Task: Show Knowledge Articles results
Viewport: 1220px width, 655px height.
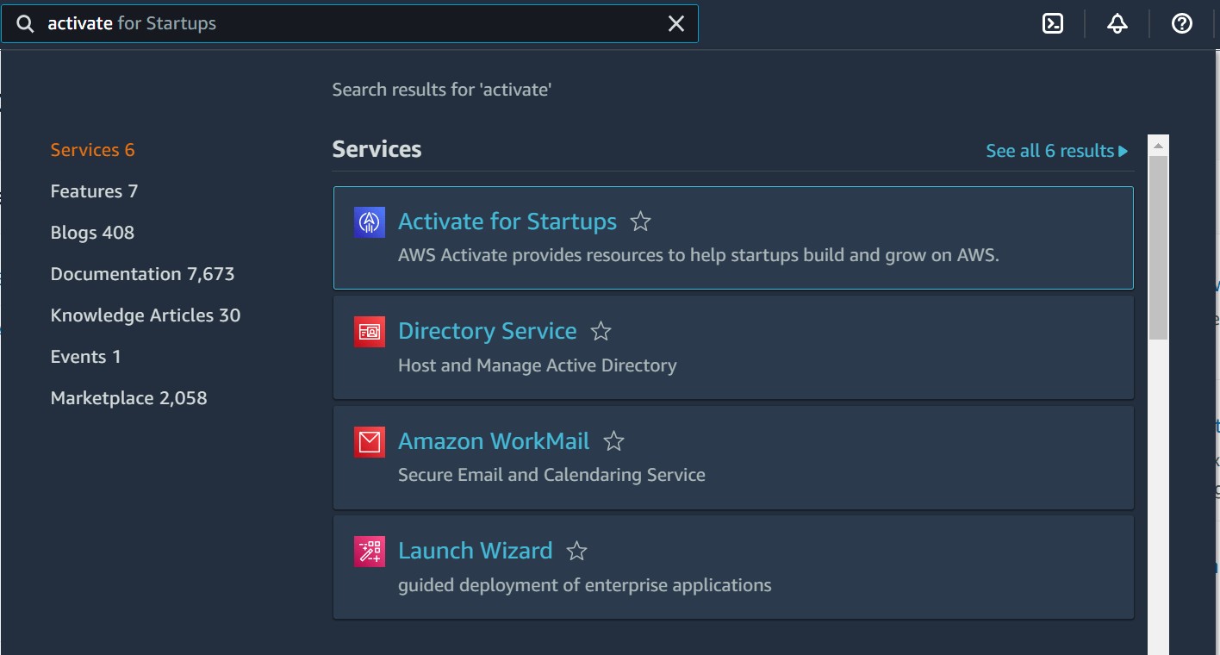Action: tap(145, 315)
